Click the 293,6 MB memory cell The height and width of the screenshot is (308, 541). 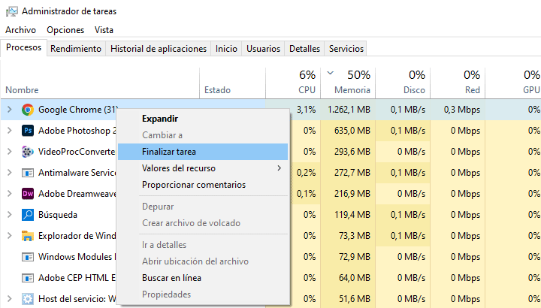point(348,152)
